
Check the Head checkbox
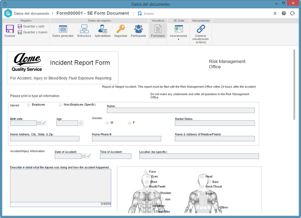pyautogui.click(x=202, y=176)
